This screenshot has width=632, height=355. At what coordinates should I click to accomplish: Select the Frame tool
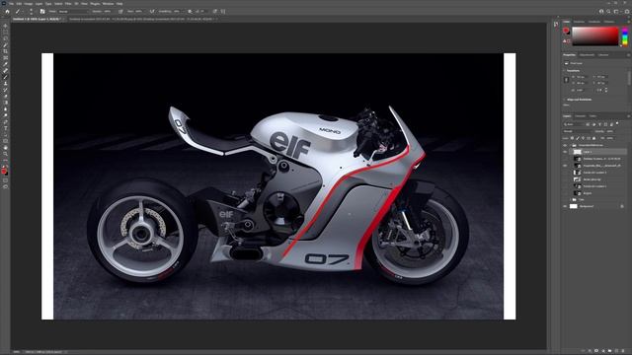pyautogui.click(x=5, y=58)
